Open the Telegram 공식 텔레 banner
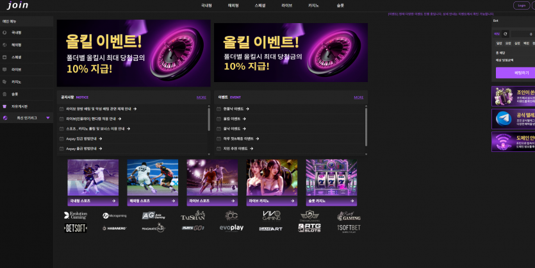Viewport: 535px width, 268px height. (513, 119)
